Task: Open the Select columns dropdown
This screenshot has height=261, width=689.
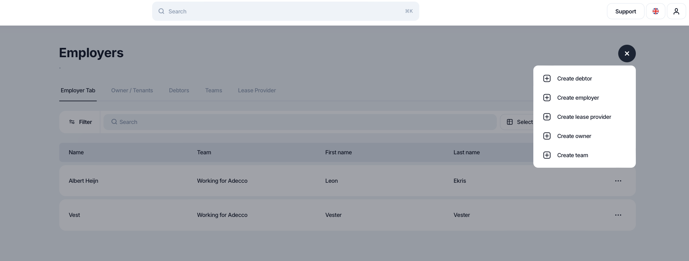Action: coord(517,122)
